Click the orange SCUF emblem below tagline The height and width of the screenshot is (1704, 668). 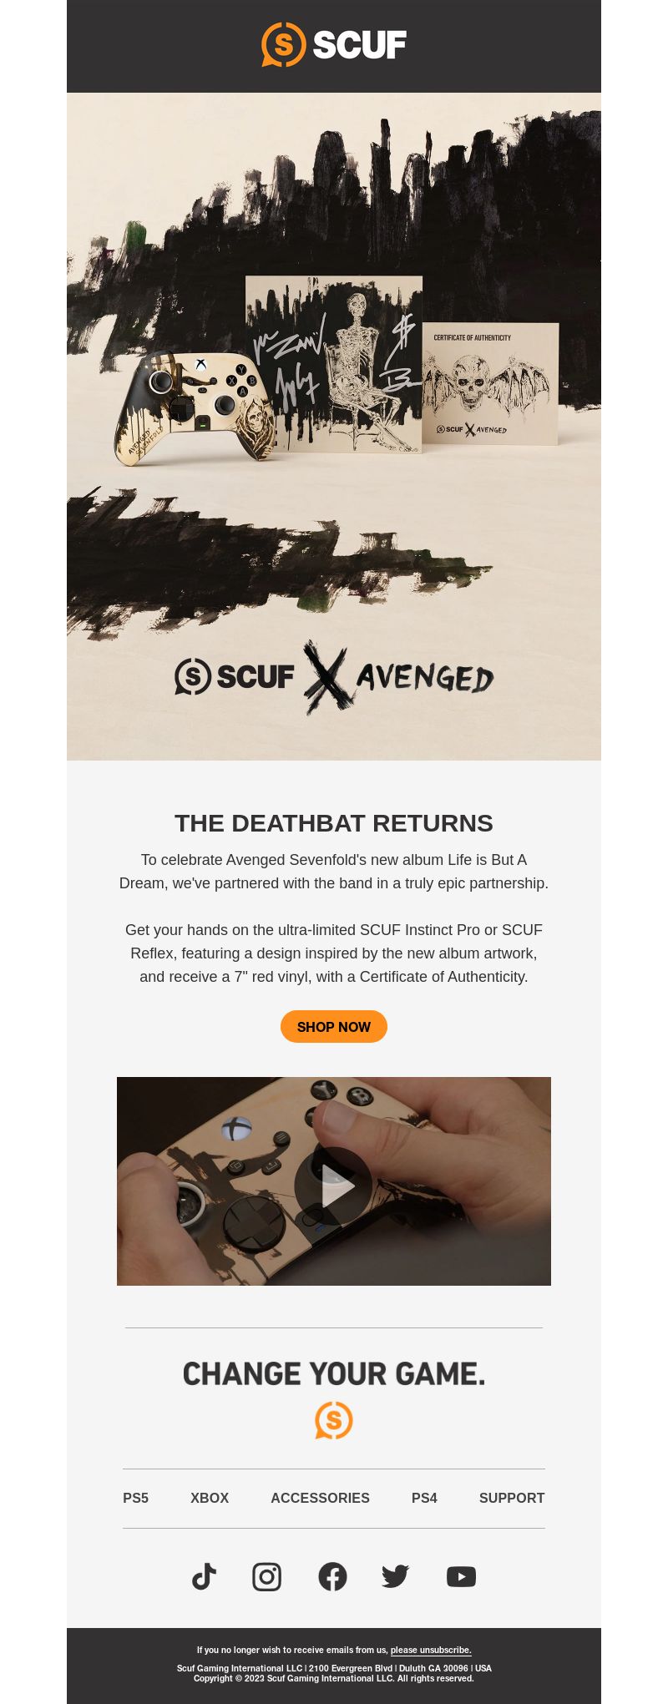click(x=334, y=1420)
